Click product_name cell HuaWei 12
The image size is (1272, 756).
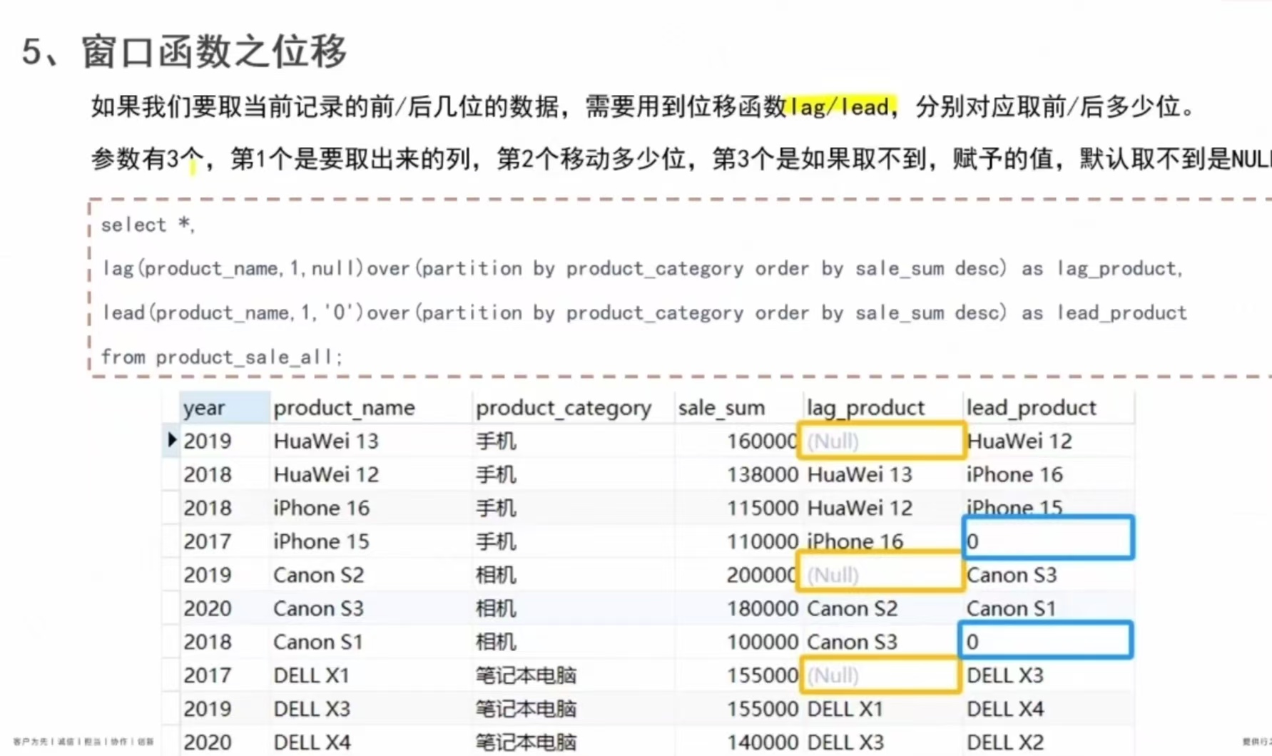(326, 474)
